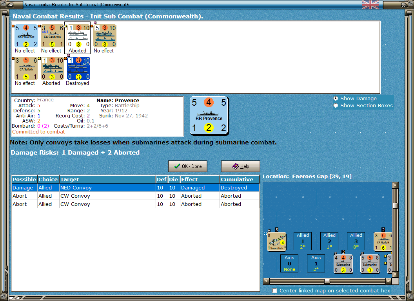Viewport: 414px width, 301px height.
Task: Click the Committed to combat status text
Action: (x=38, y=132)
